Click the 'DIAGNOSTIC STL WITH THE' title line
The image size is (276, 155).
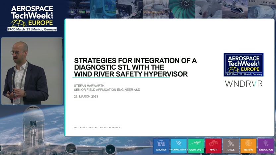click(x=119, y=67)
